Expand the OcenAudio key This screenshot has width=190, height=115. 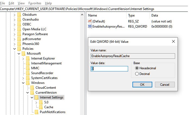(15, 19)
